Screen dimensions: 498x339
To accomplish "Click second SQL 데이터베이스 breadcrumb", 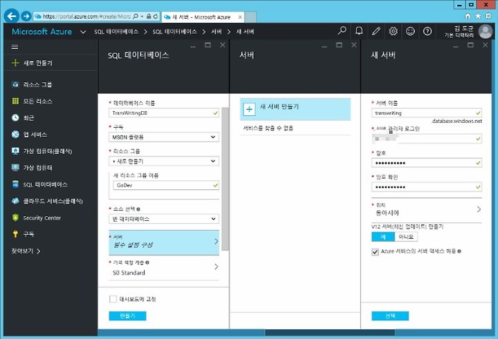I will (174, 31).
